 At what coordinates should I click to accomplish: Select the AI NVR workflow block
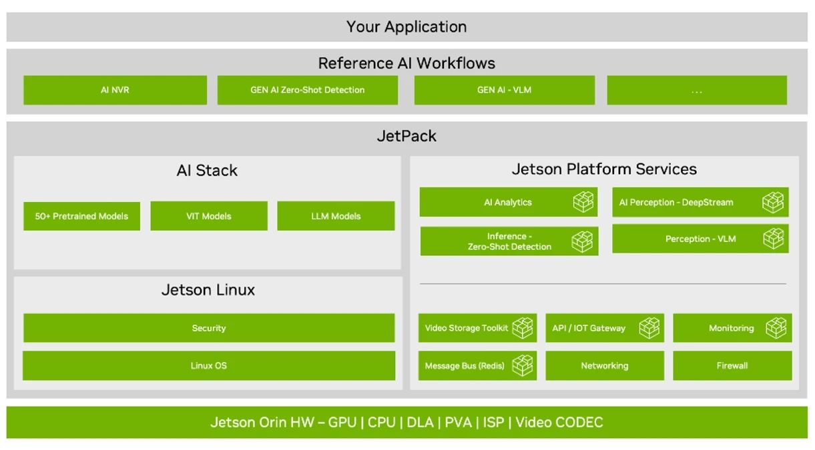[x=115, y=90]
